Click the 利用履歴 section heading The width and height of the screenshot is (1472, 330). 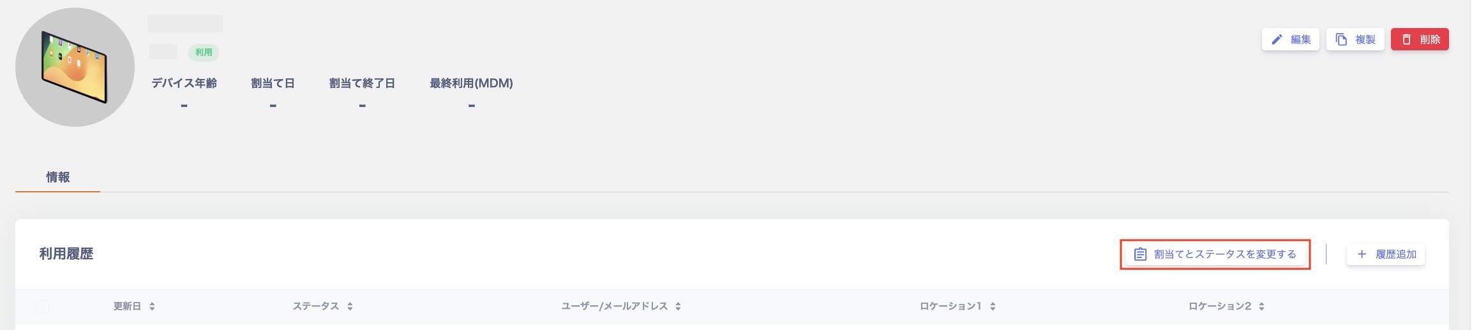pyautogui.click(x=66, y=254)
